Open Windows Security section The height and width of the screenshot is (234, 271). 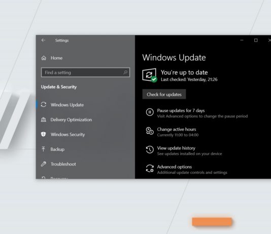click(68, 135)
